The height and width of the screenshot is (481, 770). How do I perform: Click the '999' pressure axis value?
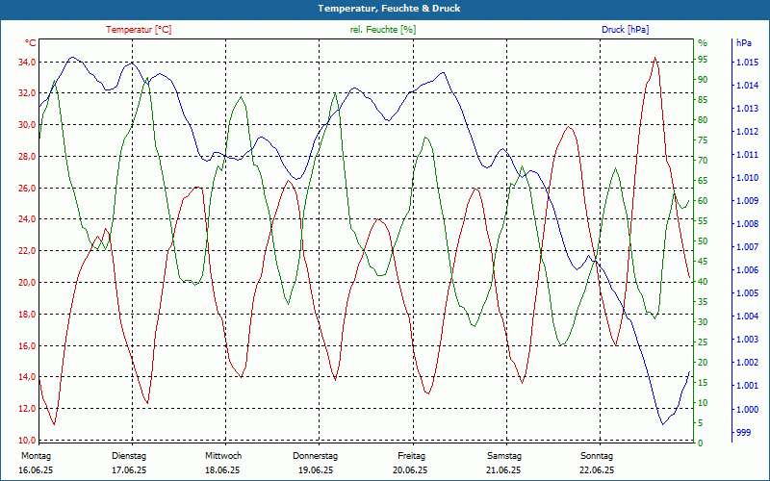tap(743, 432)
